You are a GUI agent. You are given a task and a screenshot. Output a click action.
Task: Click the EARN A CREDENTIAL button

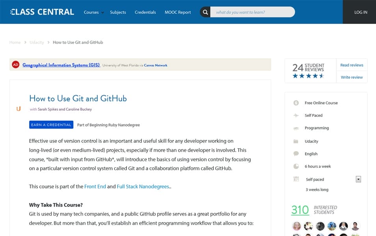coord(51,125)
